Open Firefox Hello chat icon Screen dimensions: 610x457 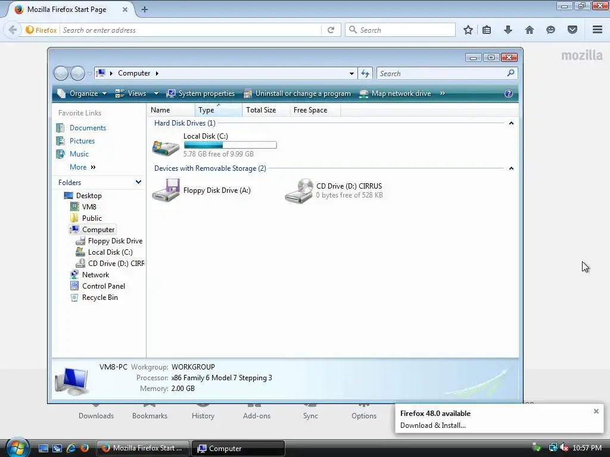pos(550,30)
